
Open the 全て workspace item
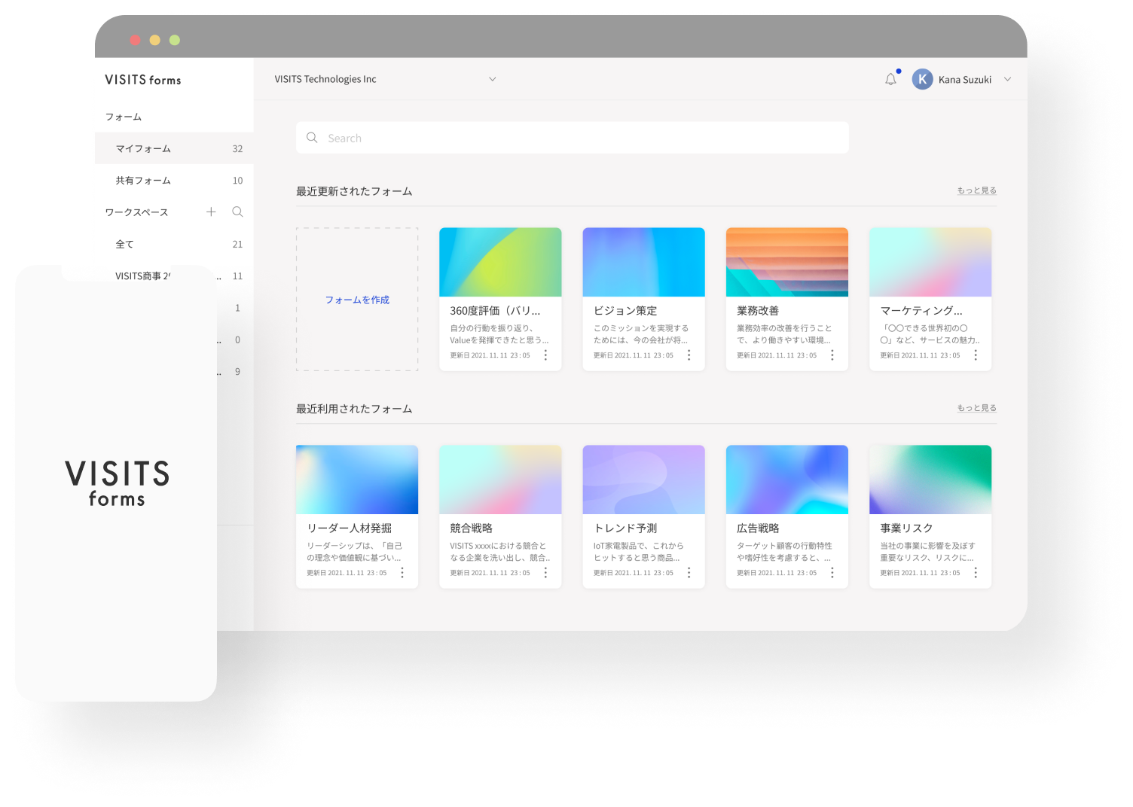click(x=125, y=245)
